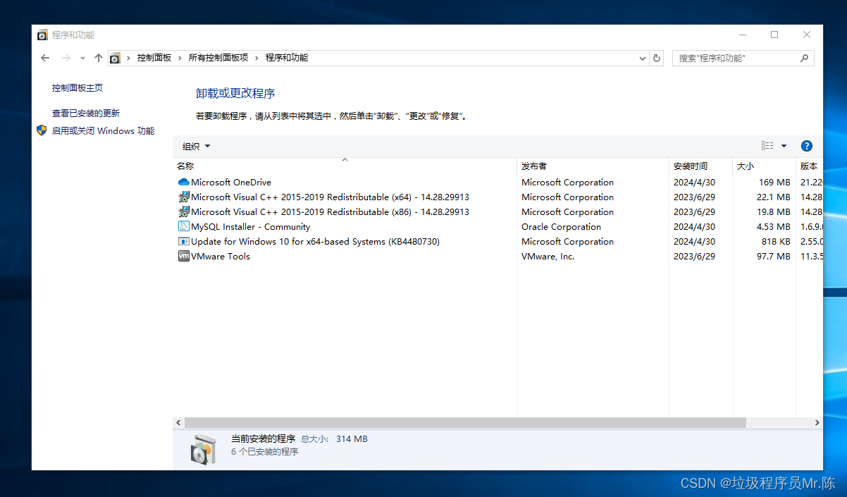Click the scrollbar left arrow
Image resolution: width=847 pixels, height=497 pixels.
point(178,422)
